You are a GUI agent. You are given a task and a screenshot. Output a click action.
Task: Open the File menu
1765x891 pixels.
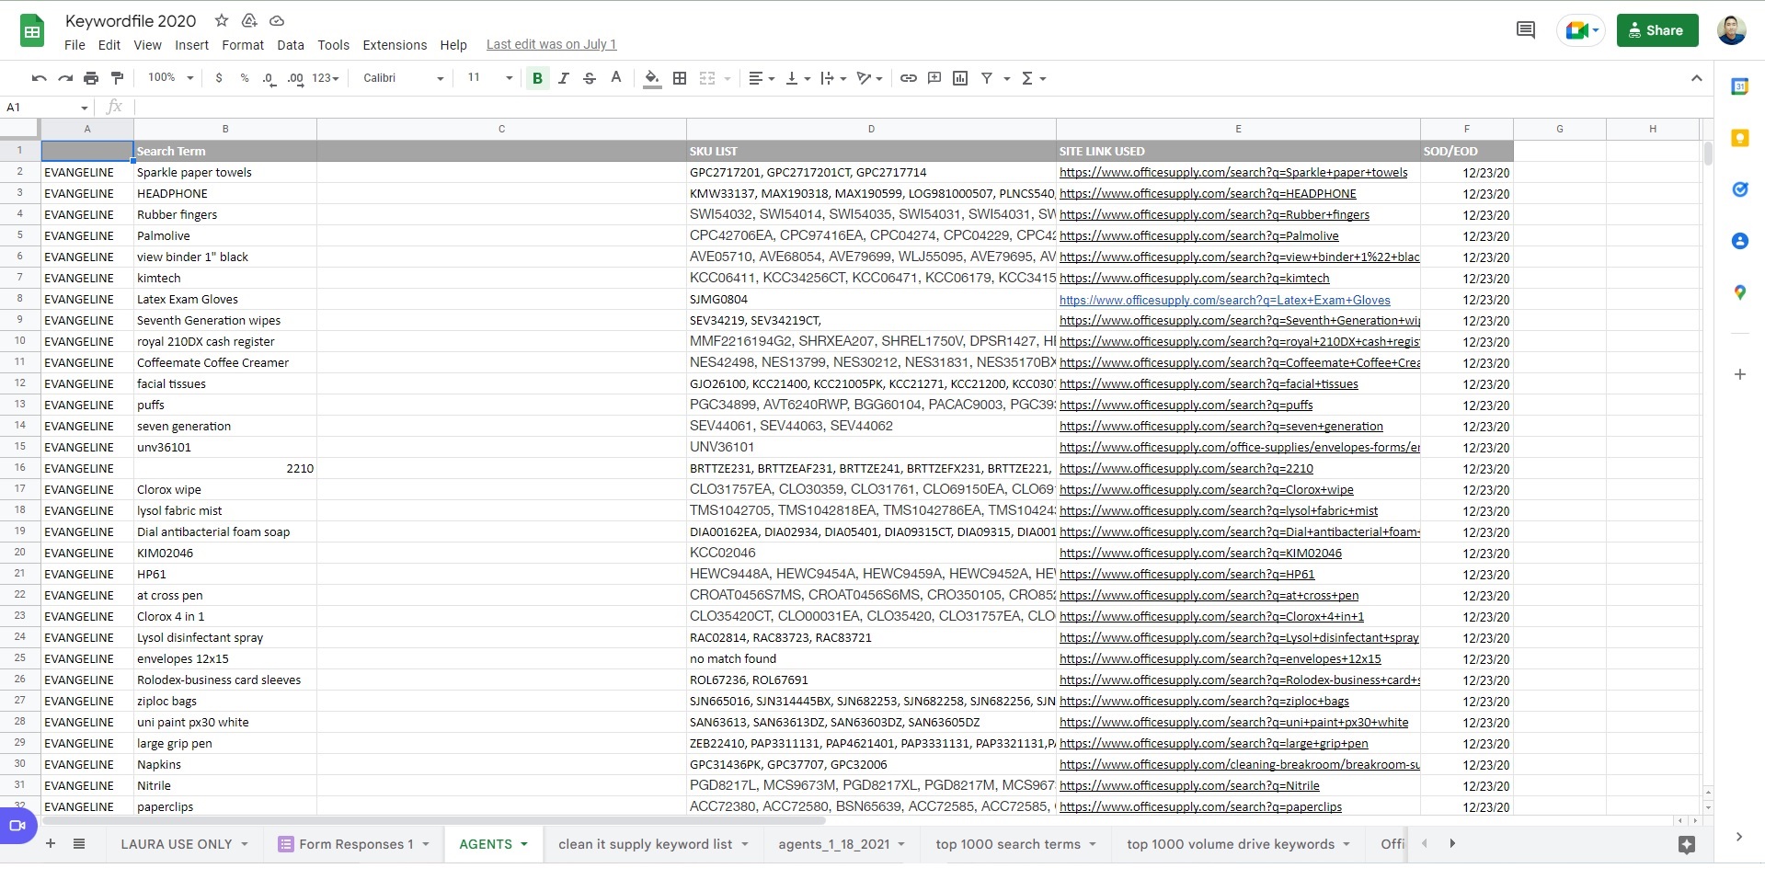coord(74,45)
